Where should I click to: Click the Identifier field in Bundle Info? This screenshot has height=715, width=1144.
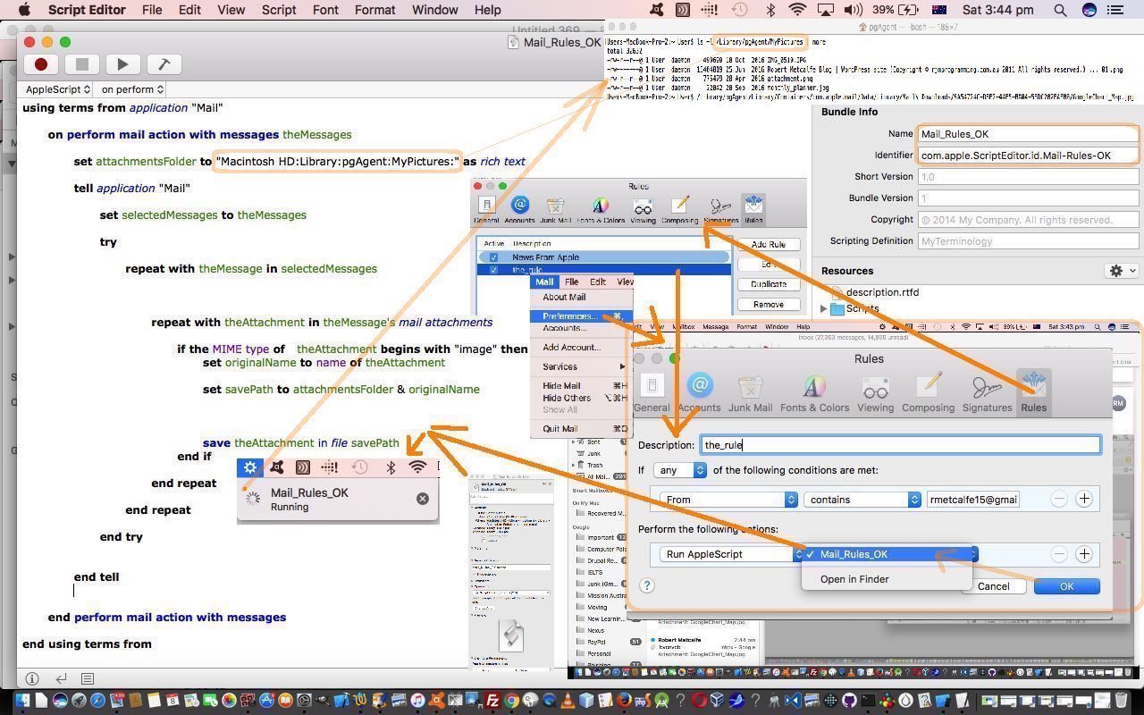(x=1028, y=156)
